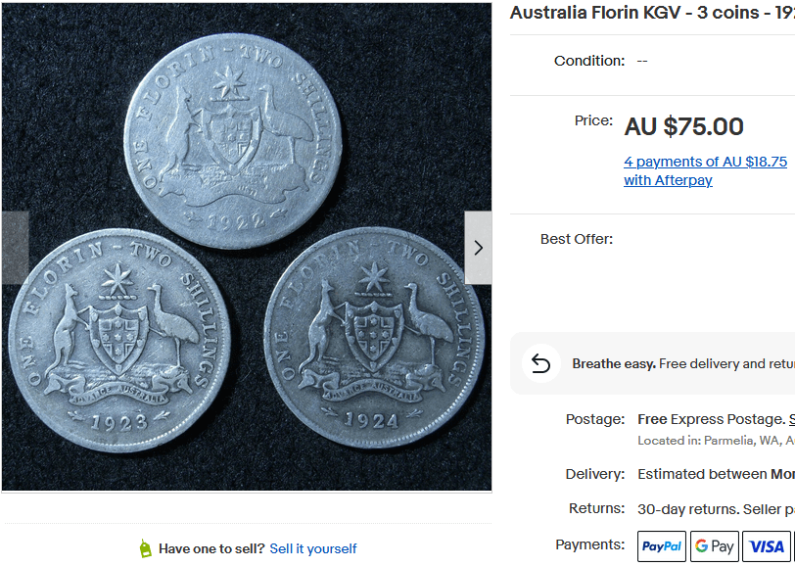Click the AU $75.00 price

point(683,126)
